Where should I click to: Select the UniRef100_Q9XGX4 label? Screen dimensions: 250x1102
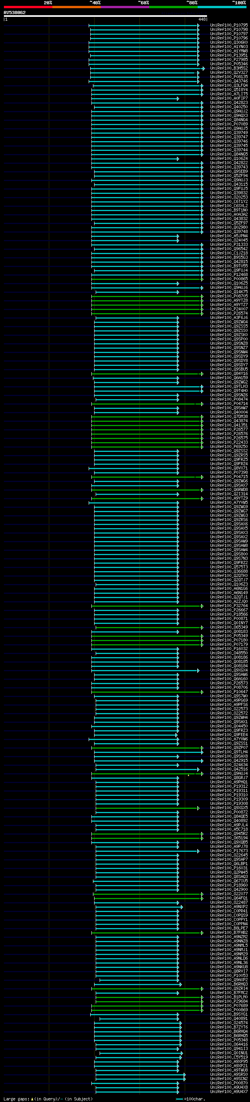(229, 670)
